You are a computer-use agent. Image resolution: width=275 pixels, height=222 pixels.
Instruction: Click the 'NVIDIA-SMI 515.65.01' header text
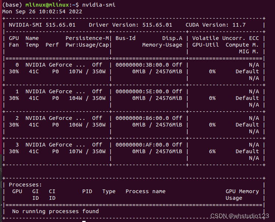42,25
